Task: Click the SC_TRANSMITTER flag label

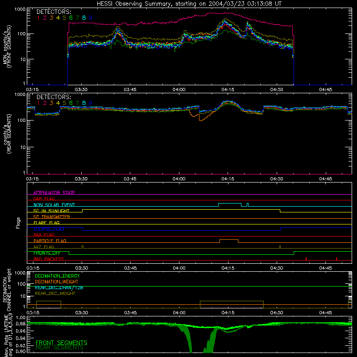Action: point(51,217)
